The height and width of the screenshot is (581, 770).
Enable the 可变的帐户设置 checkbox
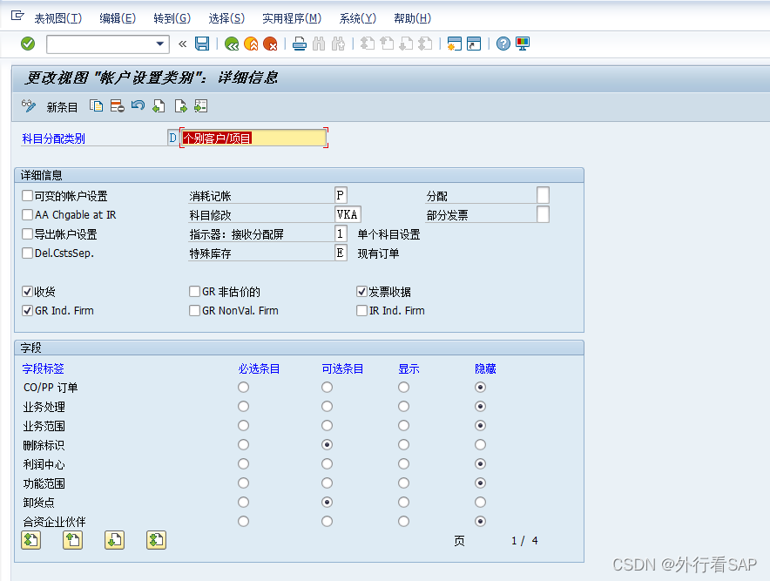click(28, 195)
